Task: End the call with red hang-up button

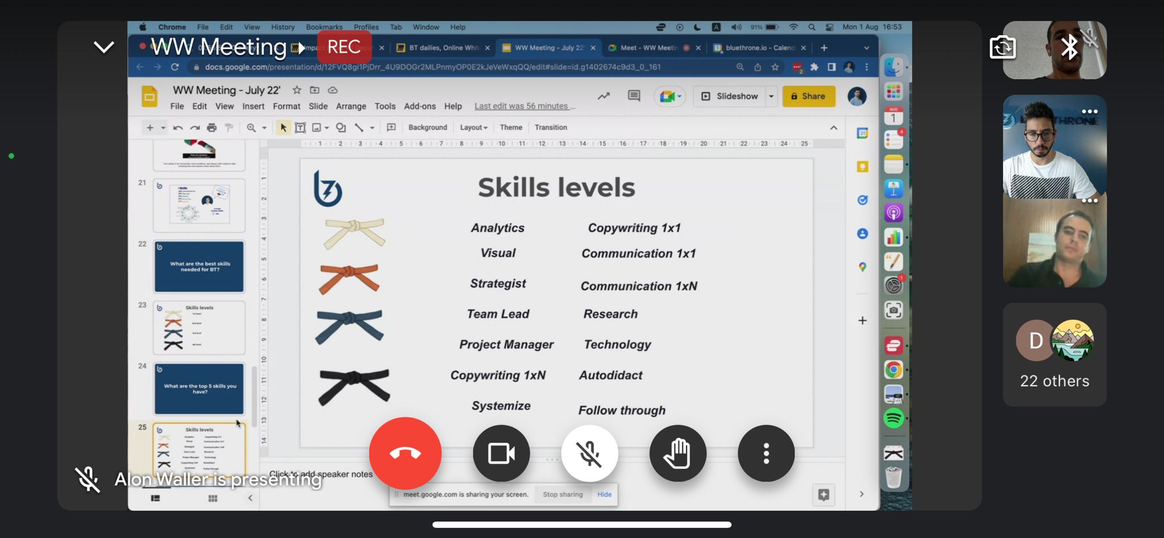Action: click(x=405, y=453)
